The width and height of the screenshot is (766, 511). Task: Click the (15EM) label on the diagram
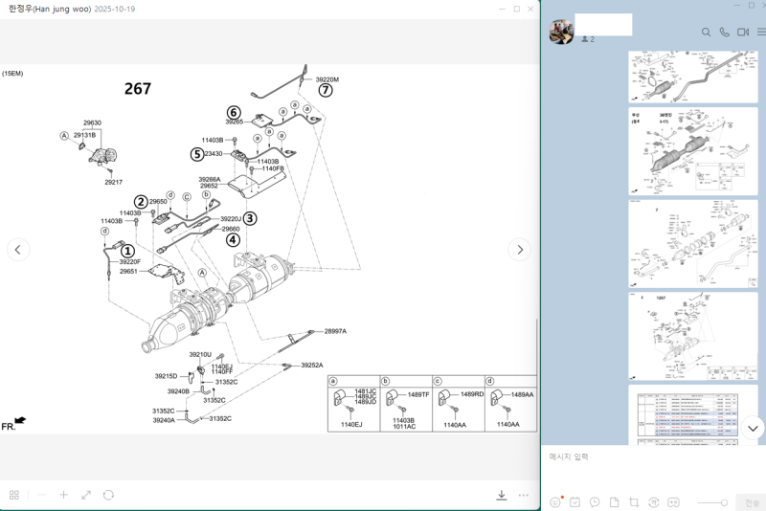click(12, 74)
